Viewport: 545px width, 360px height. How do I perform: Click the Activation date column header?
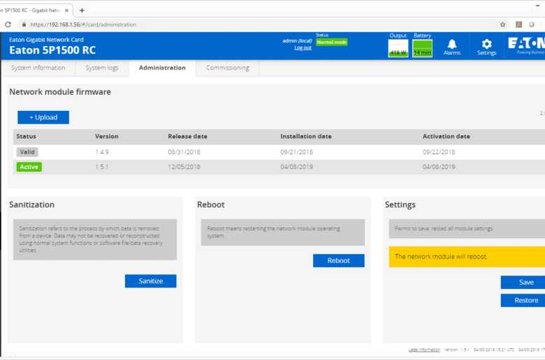click(446, 137)
